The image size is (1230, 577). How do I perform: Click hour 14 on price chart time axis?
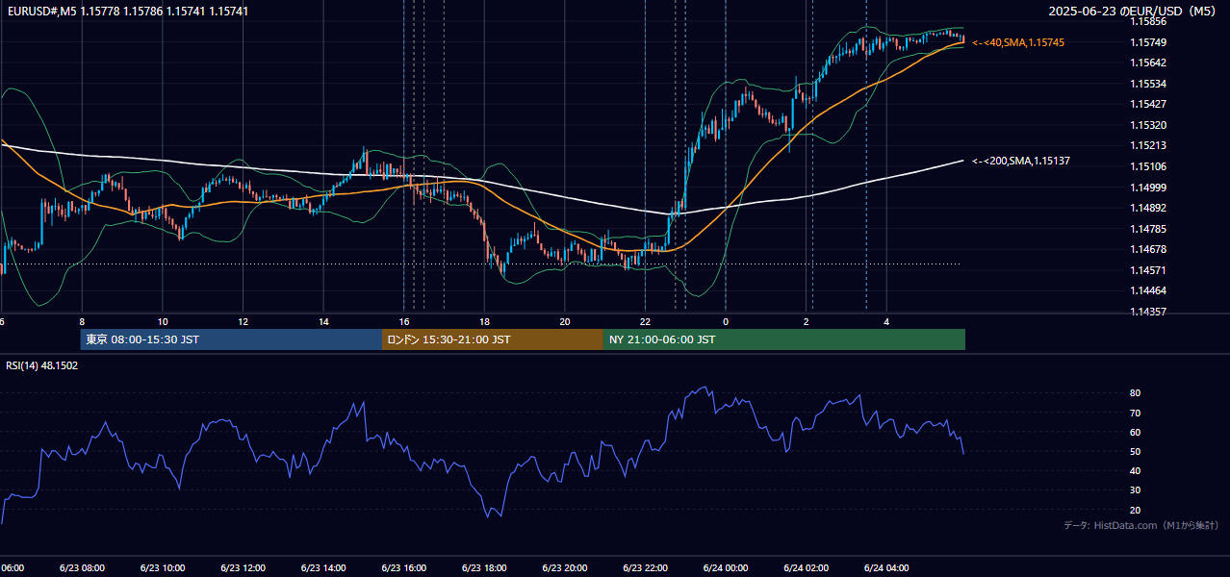(323, 322)
